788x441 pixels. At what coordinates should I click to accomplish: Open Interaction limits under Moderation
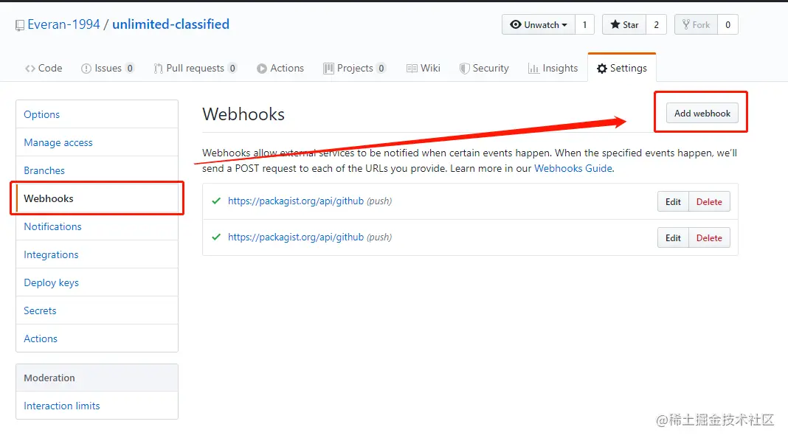[97, 406]
